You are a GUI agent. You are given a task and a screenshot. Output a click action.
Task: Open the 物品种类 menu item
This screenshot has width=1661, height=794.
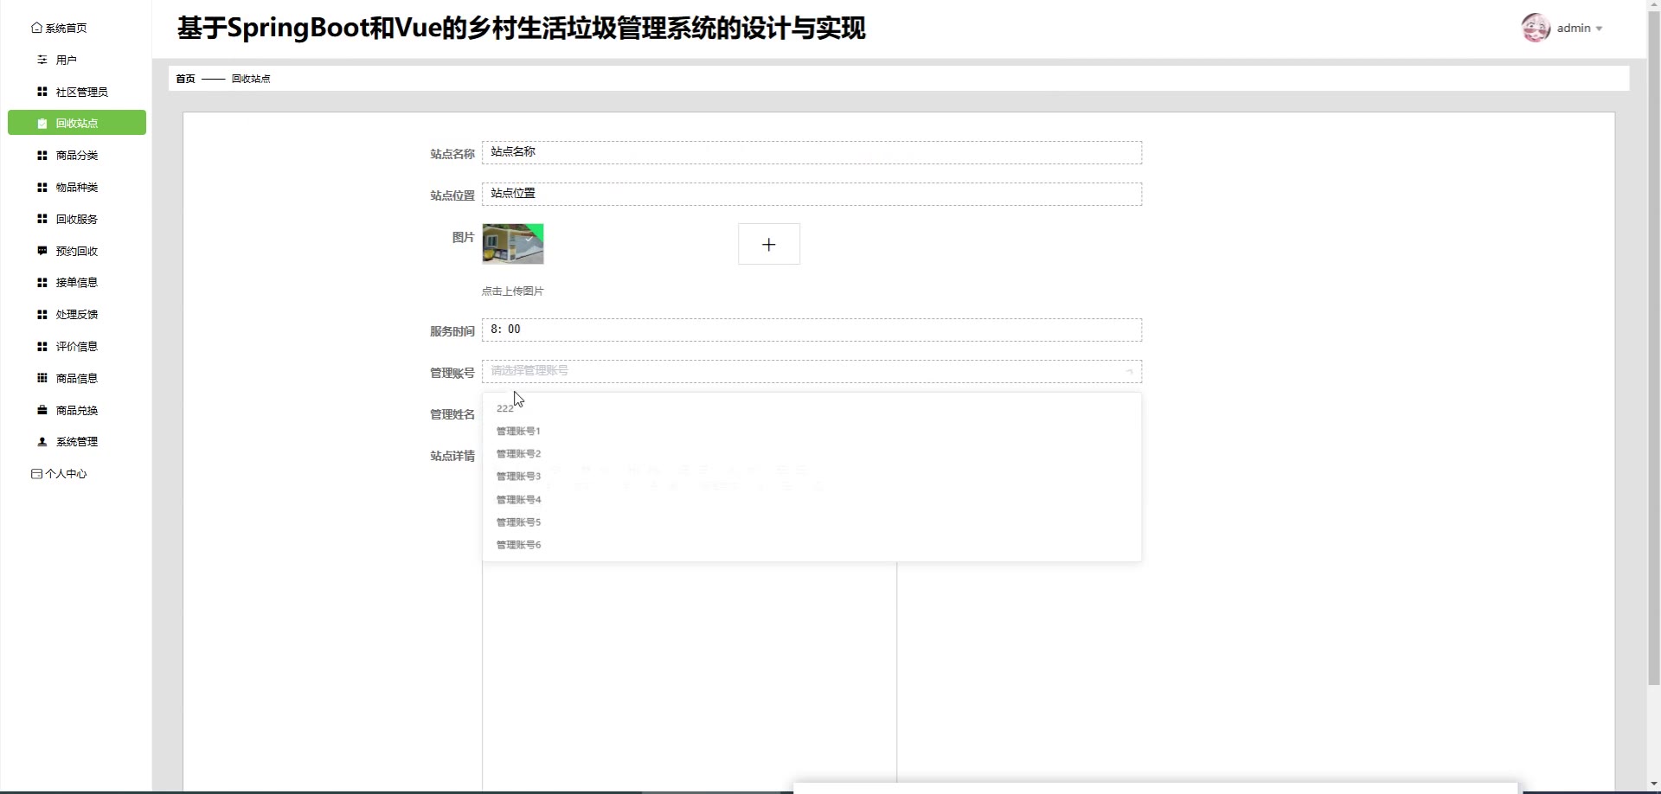pyautogui.click(x=76, y=187)
